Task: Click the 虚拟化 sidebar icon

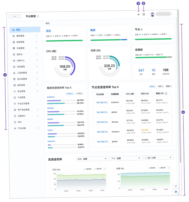Action: pyautogui.click(x=14, y=55)
